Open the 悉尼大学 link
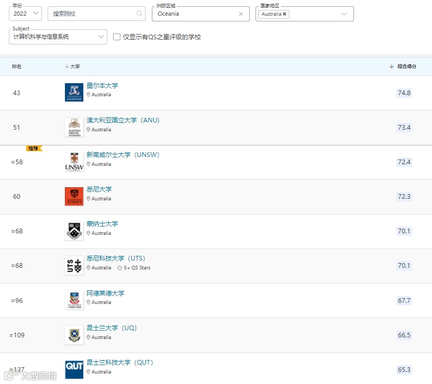Viewport: 432px width, 384px height. (99, 189)
